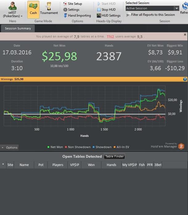This screenshot has height=215, width=188.
Task: Close the tables average notification bar
Action: pyautogui.click(x=185, y=34)
